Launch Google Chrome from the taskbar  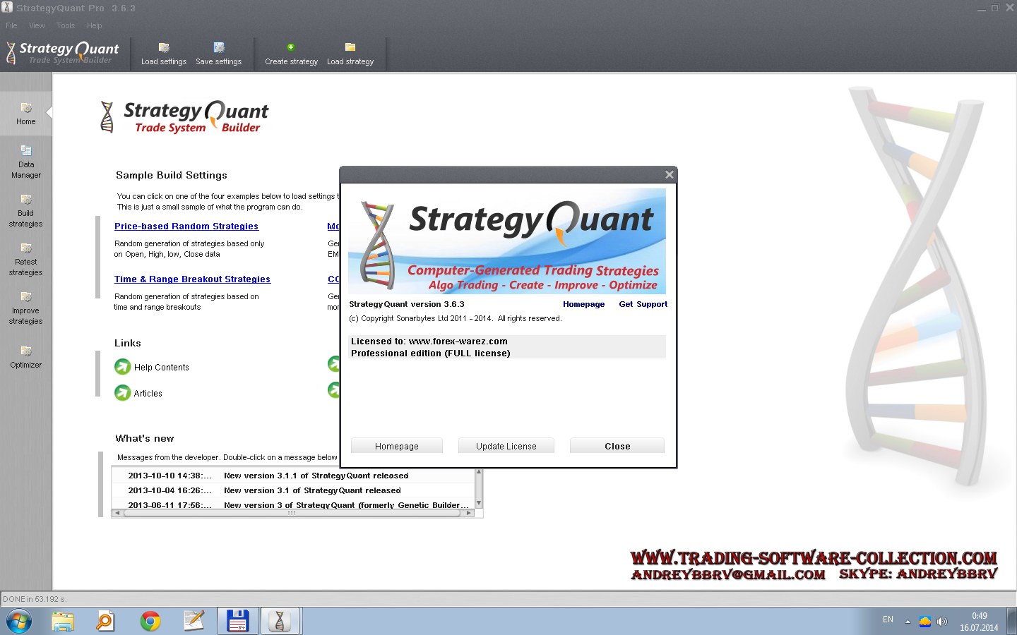click(150, 621)
